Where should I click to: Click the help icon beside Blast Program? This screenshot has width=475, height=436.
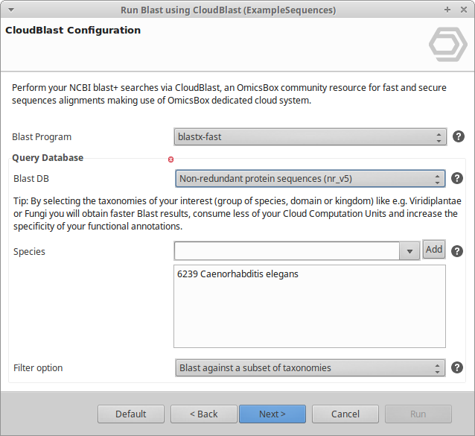click(459, 137)
